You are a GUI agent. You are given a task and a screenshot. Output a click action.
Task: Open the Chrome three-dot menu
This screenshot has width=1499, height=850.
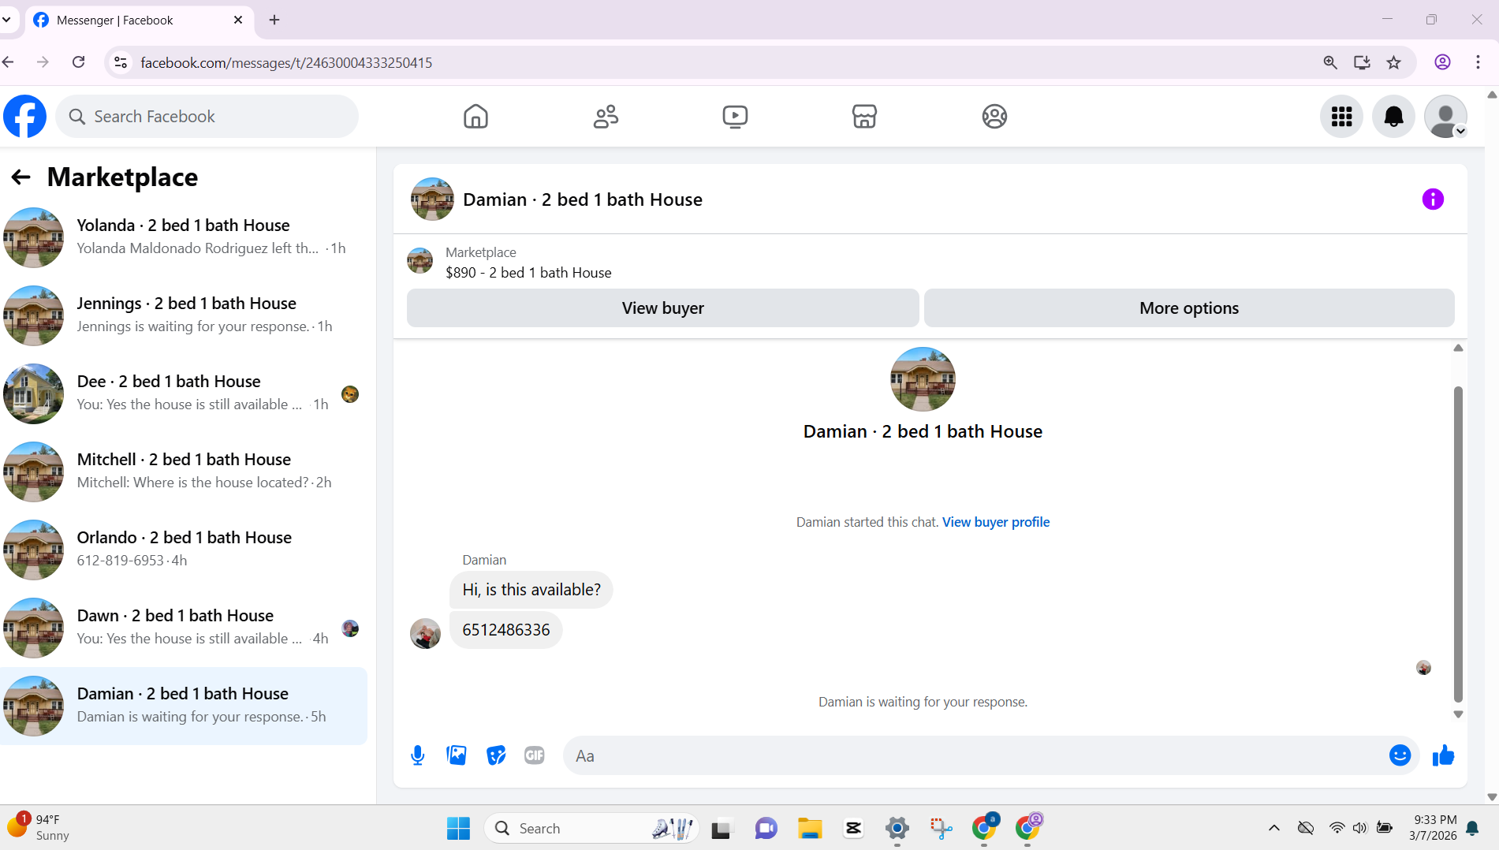coord(1478,62)
